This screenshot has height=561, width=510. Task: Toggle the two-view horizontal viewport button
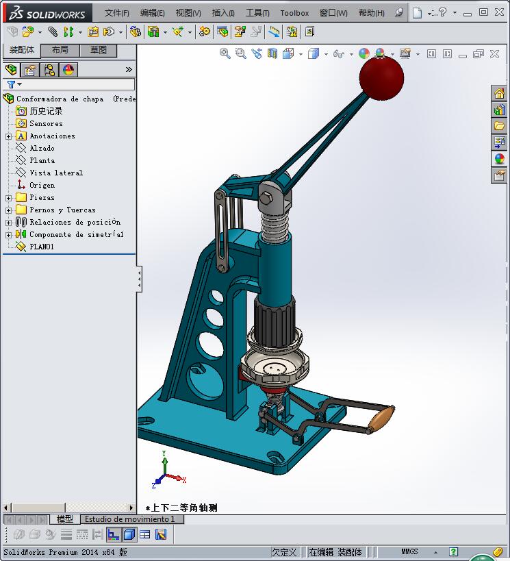(145, 534)
